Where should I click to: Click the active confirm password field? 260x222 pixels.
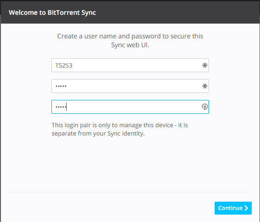130,107
